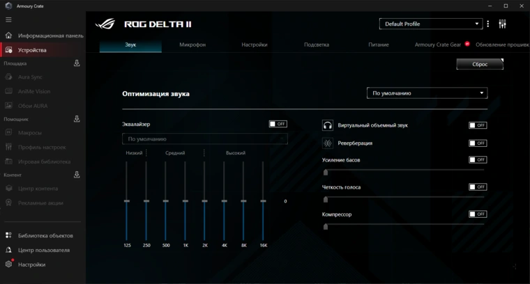Image resolution: width=530 pixels, height=284 pixels.
Task: Click the Усиление басов level slider
Action: pyautogui.click(x=404, y=172)
